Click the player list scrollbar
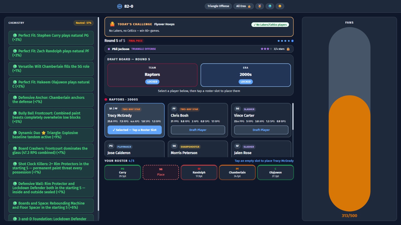The image size is (401, 225). pos(293,116)
